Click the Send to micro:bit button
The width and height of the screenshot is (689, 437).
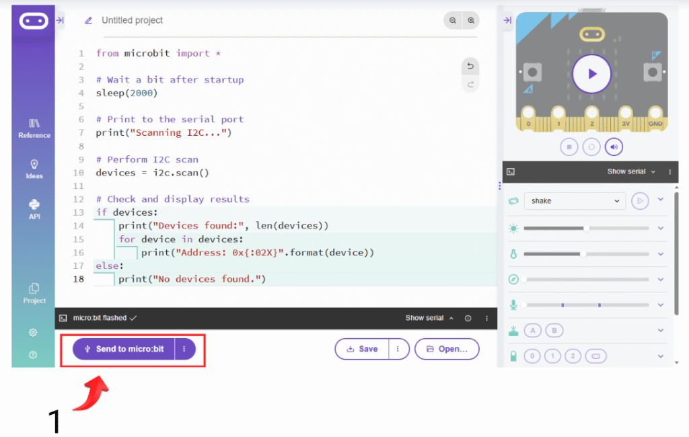tap(124, 349)
